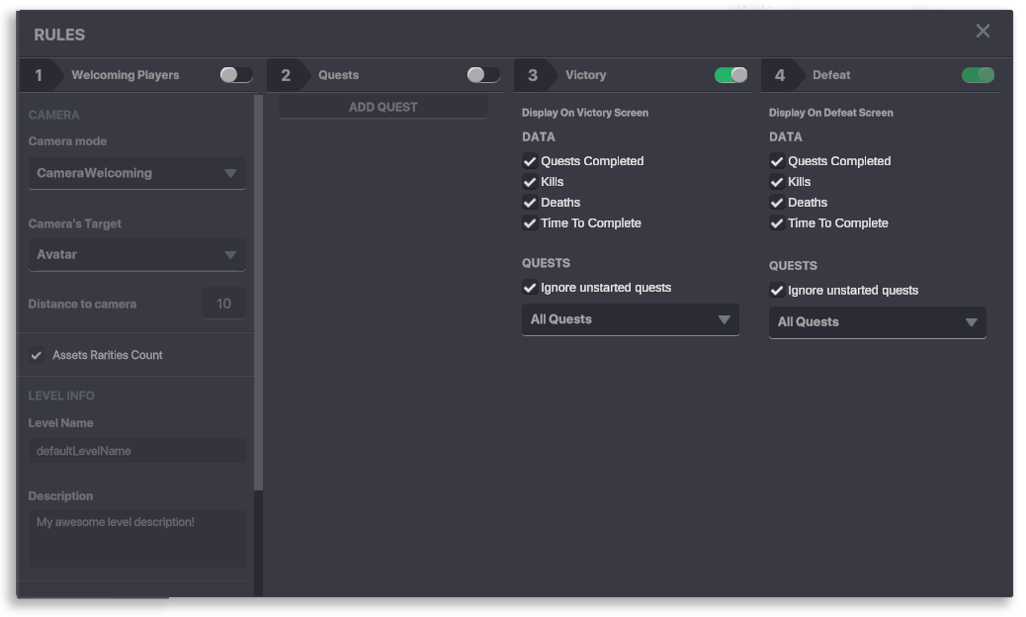The width and height of the screenshot is (1026, 617).
Task: Toggle the Welcoming Players switch
Action: (x=236, y=75)
